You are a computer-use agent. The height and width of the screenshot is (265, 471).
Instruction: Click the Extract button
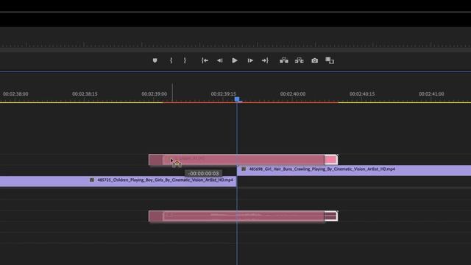point(300,60)
